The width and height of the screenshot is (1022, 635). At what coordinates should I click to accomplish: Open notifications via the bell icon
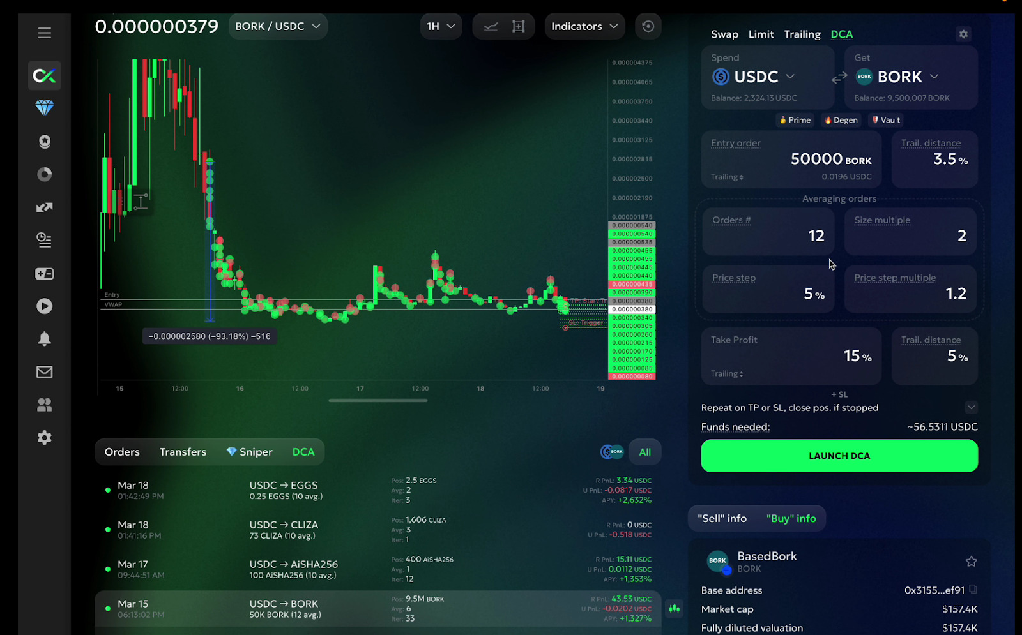click(44, 339)
